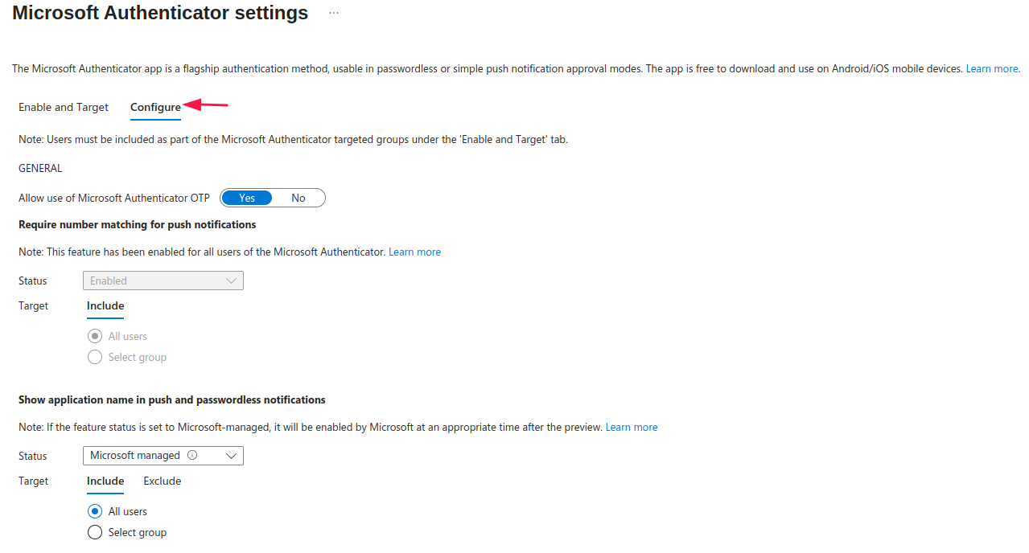Open Learn more link in app description
This screenshot has width=1029, height=553.
[x=993, y=68]
